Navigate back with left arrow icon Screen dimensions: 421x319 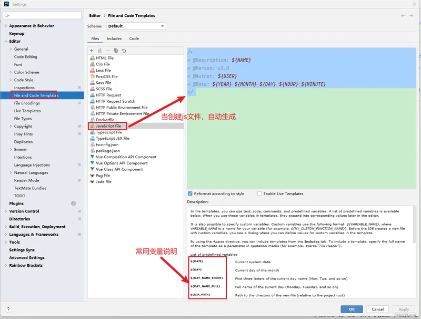click(403, 16)
